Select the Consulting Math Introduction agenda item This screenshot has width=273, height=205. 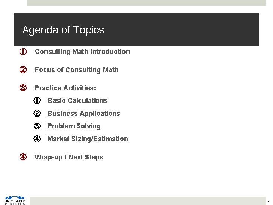pos(82,51)
